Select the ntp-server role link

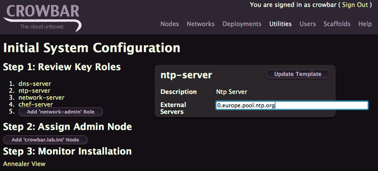pos(35,90)
